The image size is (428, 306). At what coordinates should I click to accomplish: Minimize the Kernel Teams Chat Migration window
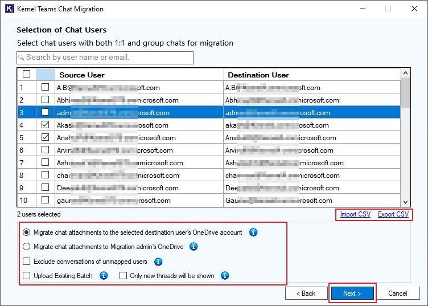tap(363, 9)
